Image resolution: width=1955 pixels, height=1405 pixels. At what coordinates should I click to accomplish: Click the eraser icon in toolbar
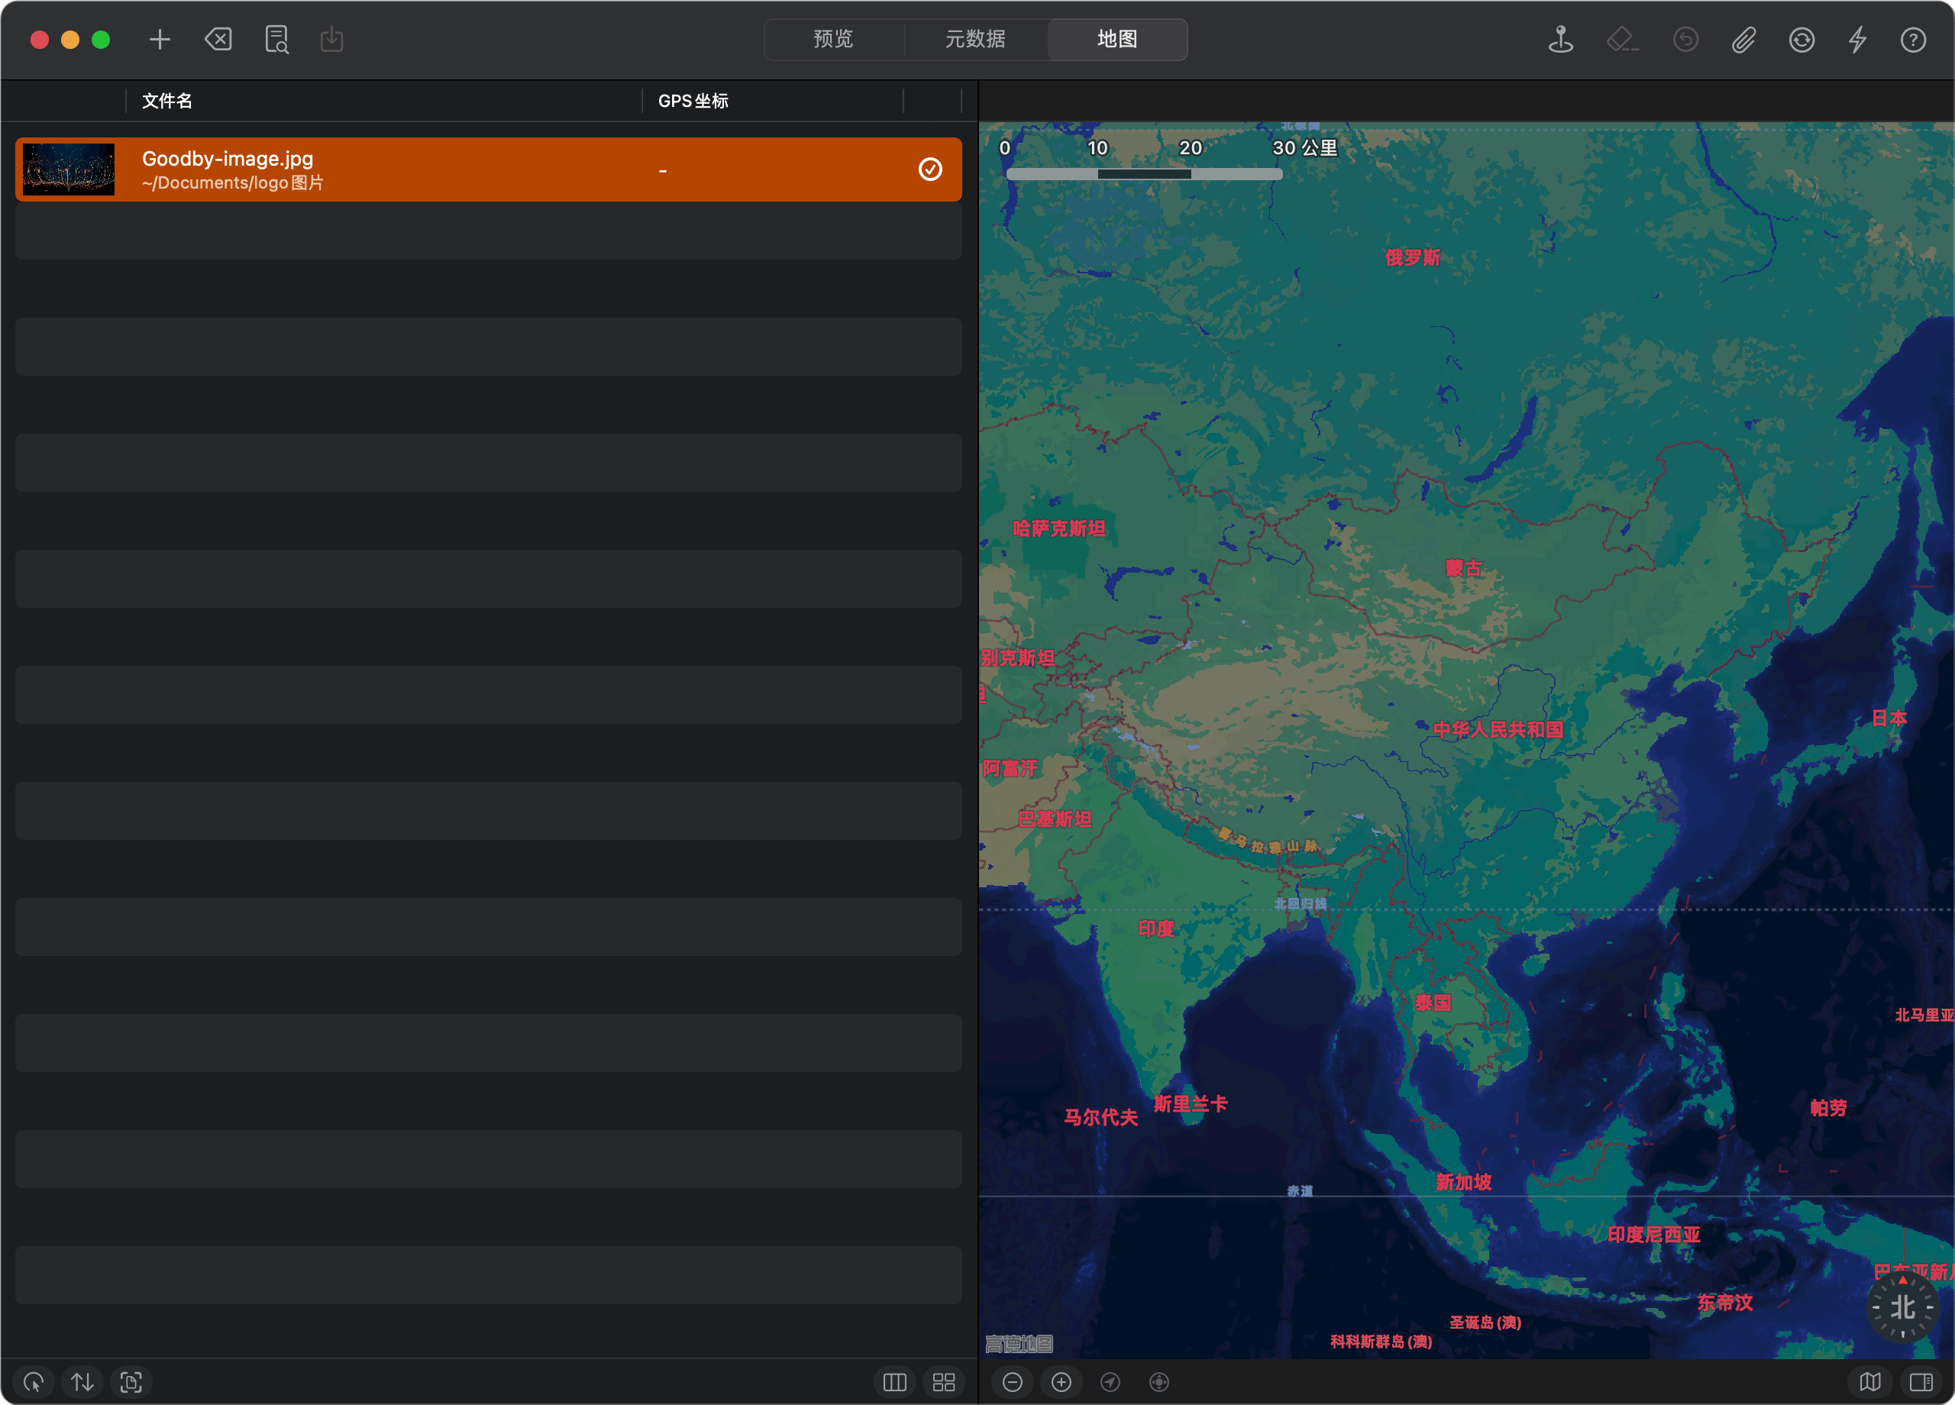click(1621, 40)
